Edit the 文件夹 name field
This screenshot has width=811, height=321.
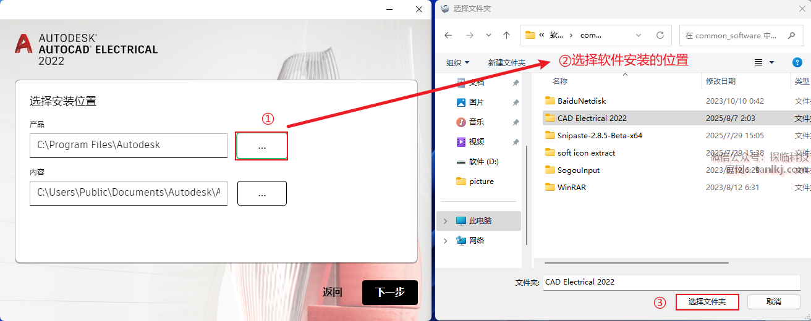[x=671, y=282]
